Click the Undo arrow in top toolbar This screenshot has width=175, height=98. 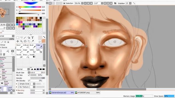point(50,3)
